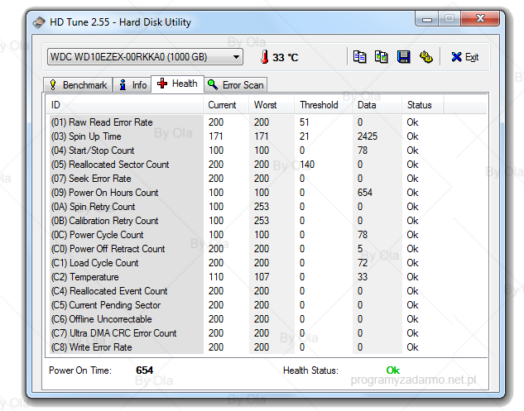Screen dimensions: 524x411
Task: Select the Health tab
Action: [x=177, y=84]
